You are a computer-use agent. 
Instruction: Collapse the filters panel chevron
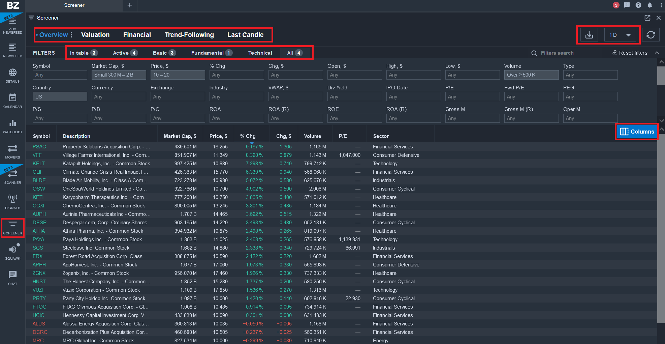click(657, 53)
